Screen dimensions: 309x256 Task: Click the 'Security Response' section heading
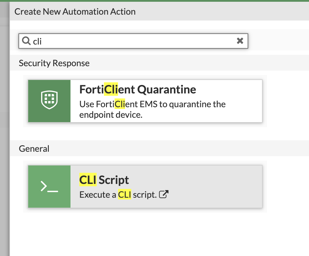[x=54, y=63]
